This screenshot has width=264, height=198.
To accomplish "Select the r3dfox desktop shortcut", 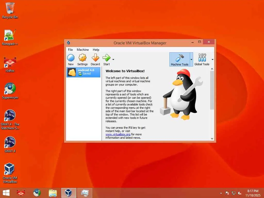I will (10, 64).
